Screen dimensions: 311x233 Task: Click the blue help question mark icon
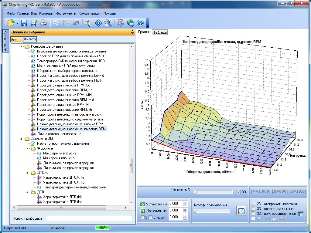pyautogui.click(x=140, y=23)
